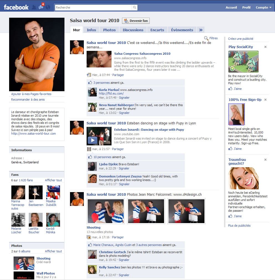The height and width of the screenshot is (280, 275).
Task: Close the Traumfrau gesucht ad
Action: tap(266, 160)
